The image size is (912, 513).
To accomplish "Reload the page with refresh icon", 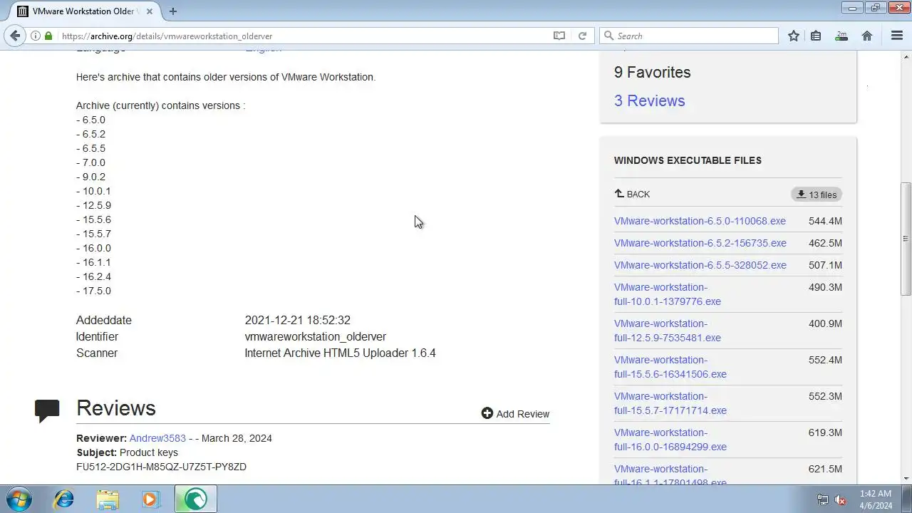I will click(x=582, y=36).
